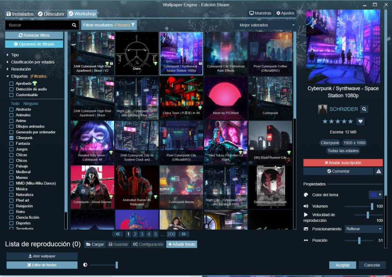Select the Dune wallpaper thumbnail

click(137, 53)
